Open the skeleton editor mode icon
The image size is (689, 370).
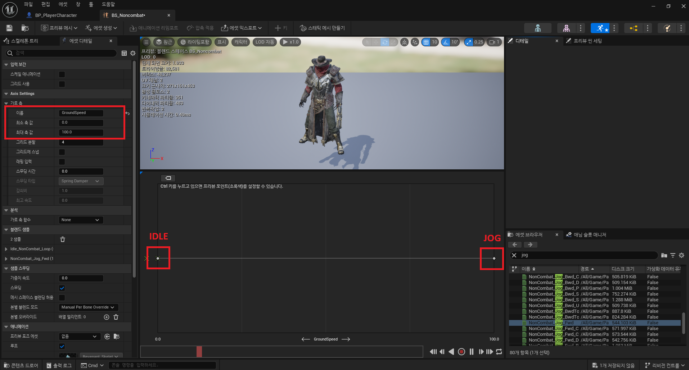pos(538,28)
